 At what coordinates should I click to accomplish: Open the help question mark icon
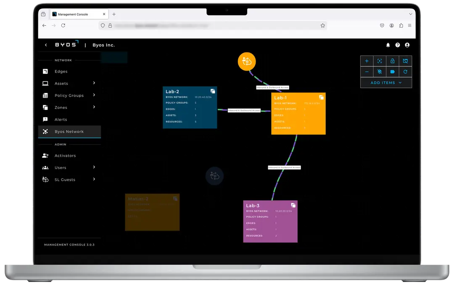coord(398,45)
